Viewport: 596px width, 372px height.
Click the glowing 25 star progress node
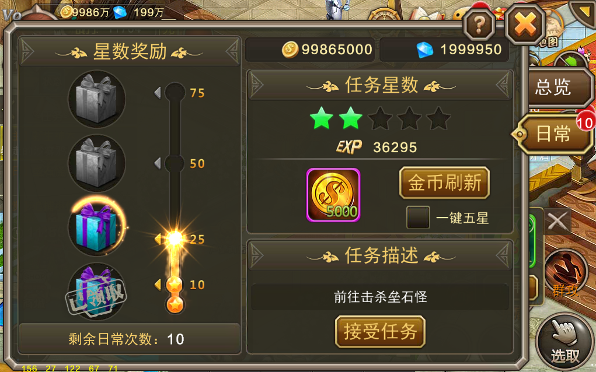pyautogui.click(x=175, y=238)
